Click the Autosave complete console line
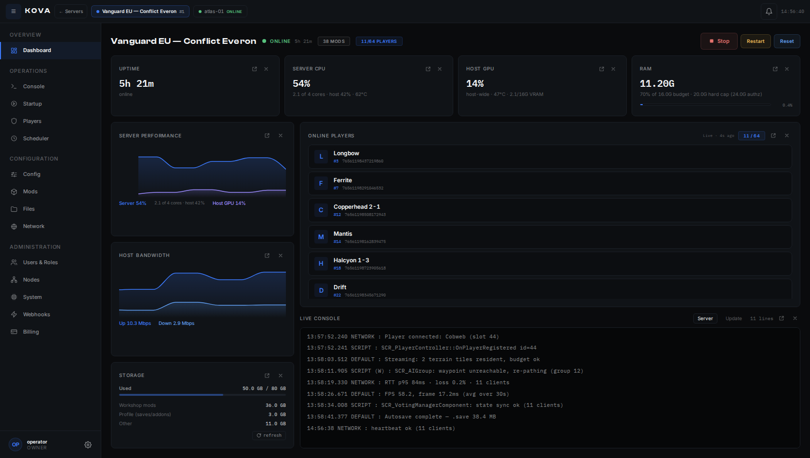This screenshot has height=458, width=810. [401, 417]
